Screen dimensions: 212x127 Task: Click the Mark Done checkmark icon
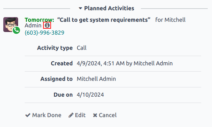coord(28,115)
